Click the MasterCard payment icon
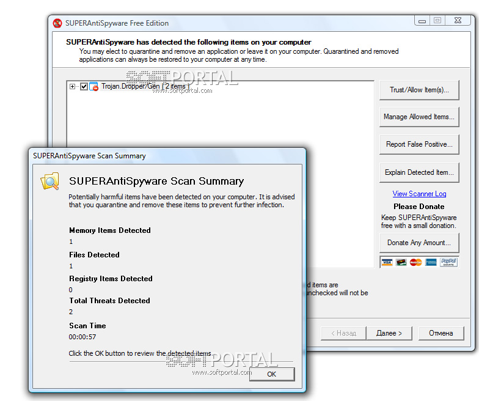This screenshot has height=401, width=479. pyautogui.click(x=415, y=262)
